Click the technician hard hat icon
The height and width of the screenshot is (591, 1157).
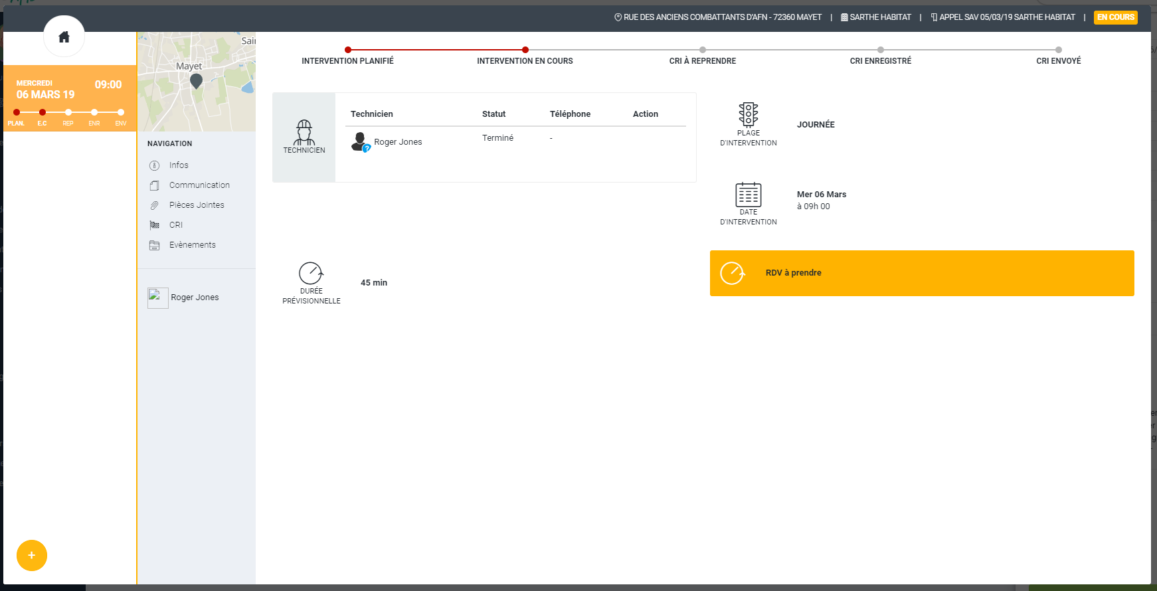[304, 132]
